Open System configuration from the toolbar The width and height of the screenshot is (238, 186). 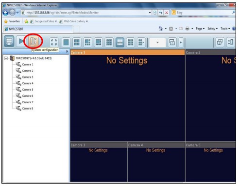click(34, 41)
